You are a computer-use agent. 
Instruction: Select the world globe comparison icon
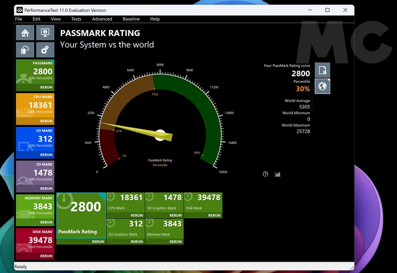322,87
